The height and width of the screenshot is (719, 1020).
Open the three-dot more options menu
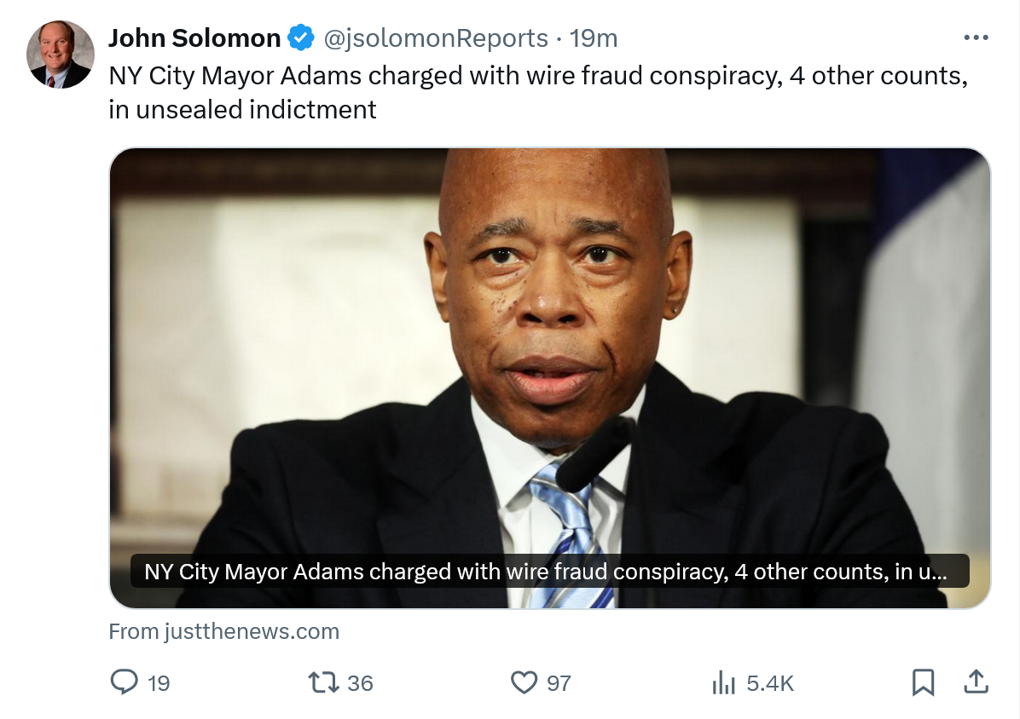[x=975, y=38]
